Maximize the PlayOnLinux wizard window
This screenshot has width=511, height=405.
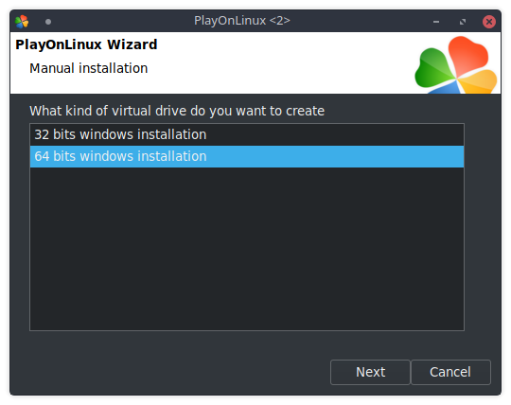463,22
